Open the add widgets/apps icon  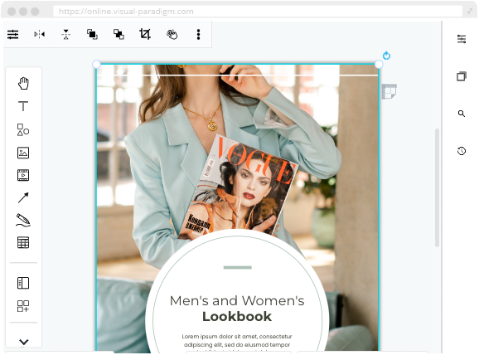23,306
